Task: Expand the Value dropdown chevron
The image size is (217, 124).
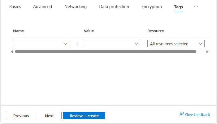Action: pos(136,44)
